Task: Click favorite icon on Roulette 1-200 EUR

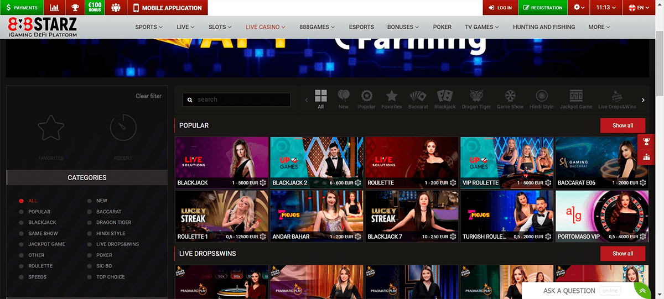Action: click(x=453, y=183)
